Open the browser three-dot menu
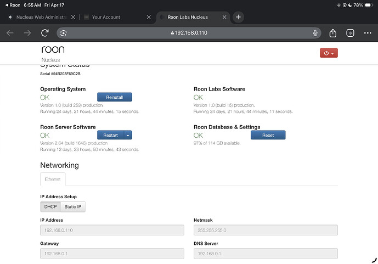This screenshot has height=264, width=378. pos(368,33)
